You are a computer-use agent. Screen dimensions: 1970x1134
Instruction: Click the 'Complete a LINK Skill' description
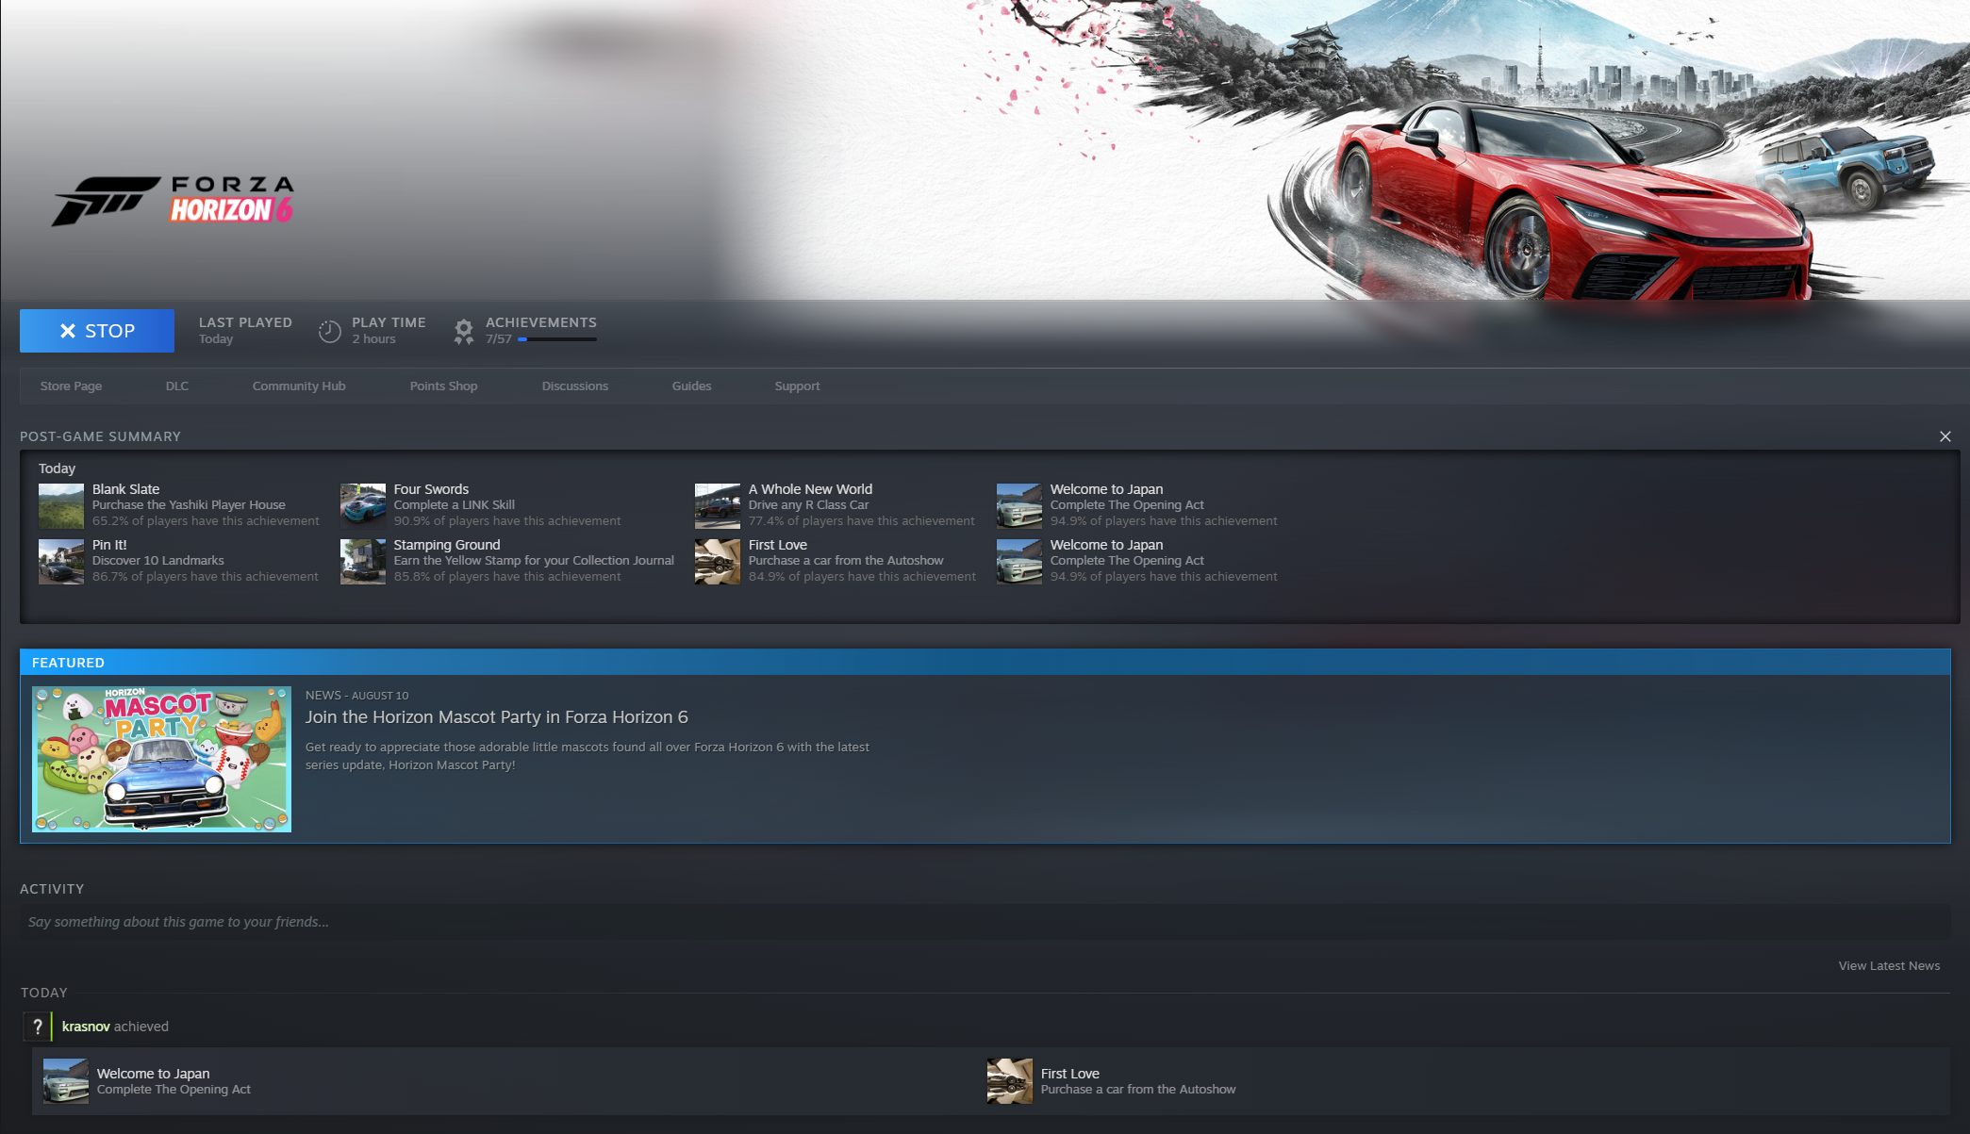[455, 505]
